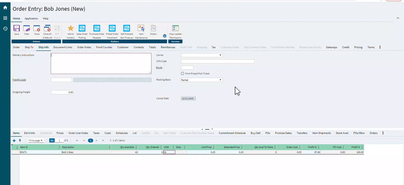The width and height of the screenshot is (404, 185).
Task: Go to home via sidebar house icon
Action: click(x=5, y=8)
